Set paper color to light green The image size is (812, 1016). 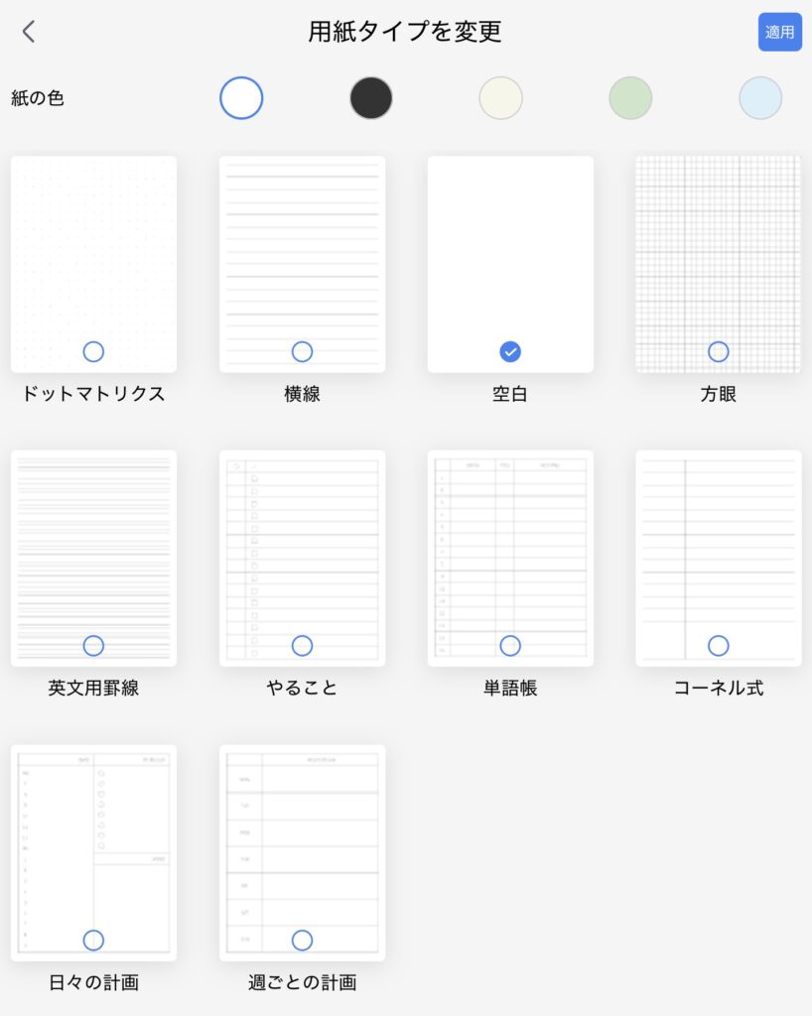pos(630,98)
